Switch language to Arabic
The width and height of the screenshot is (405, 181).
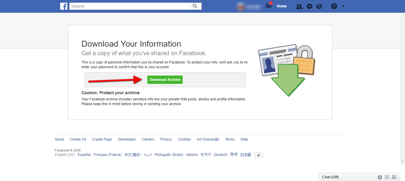pos(148,155)
